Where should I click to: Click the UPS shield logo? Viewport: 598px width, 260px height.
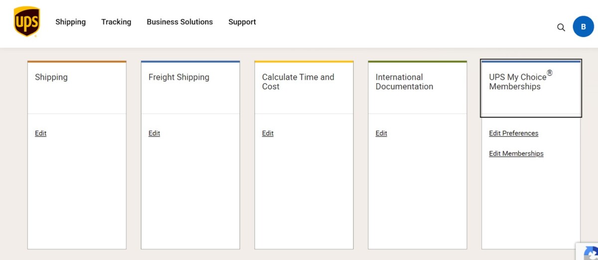[x=27, y=22]
